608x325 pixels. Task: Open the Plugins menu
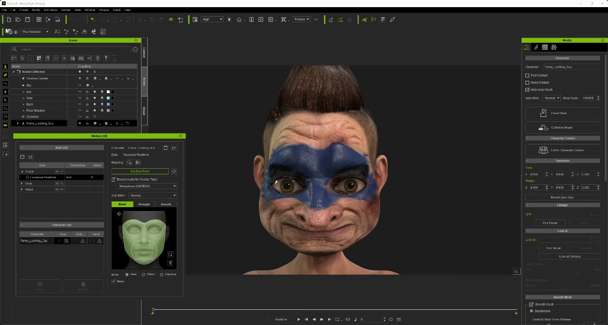[104, 10]
